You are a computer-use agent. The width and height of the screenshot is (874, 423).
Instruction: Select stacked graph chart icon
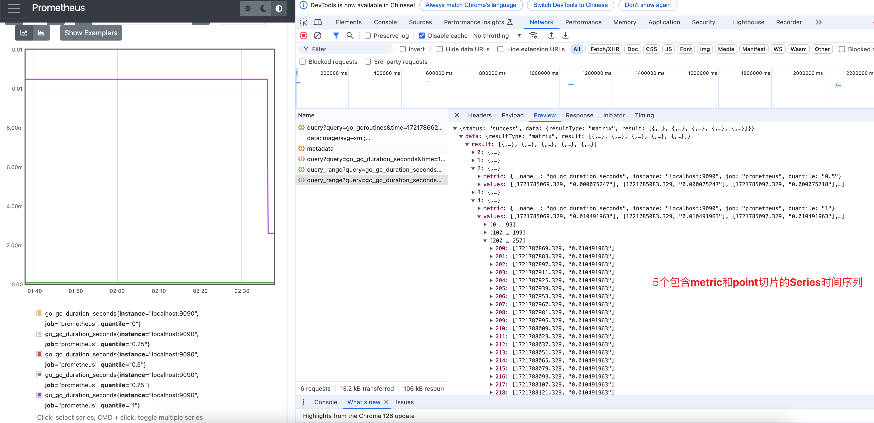point(41,33)
